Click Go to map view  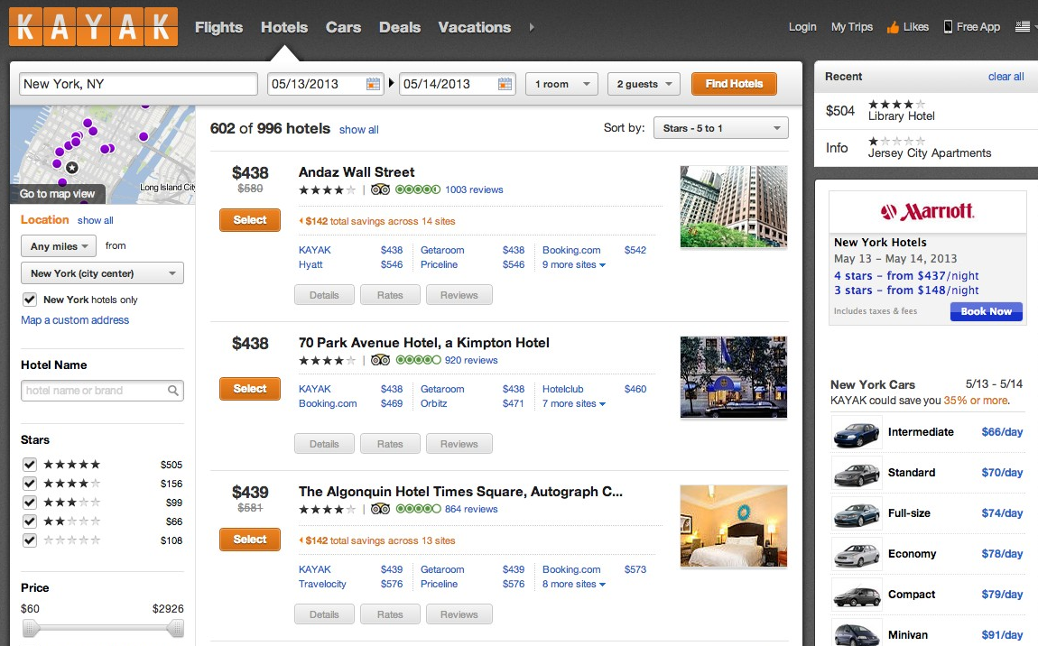point(57,194)
